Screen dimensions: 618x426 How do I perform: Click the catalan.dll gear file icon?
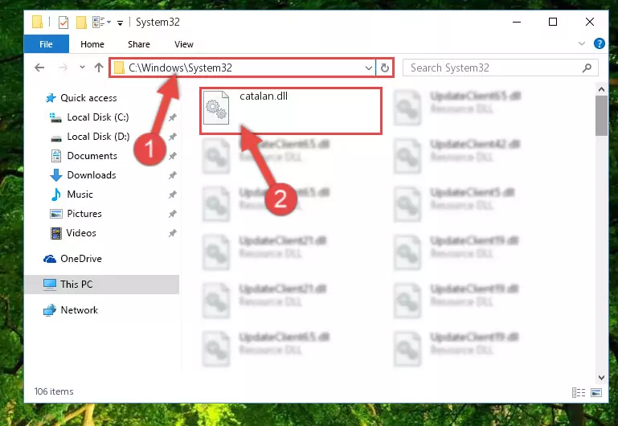216,108
